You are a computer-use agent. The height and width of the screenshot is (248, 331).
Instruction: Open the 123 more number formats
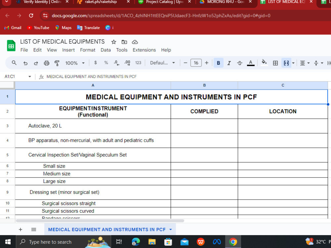click(x=138, y=63)
